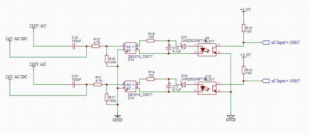Select the wire junction between C12 and R12
The image size is (309, 135).
[87, 46]
